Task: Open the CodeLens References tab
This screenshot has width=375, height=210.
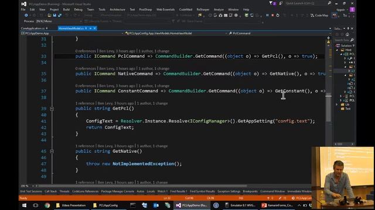Action: [x=85, y=191]
